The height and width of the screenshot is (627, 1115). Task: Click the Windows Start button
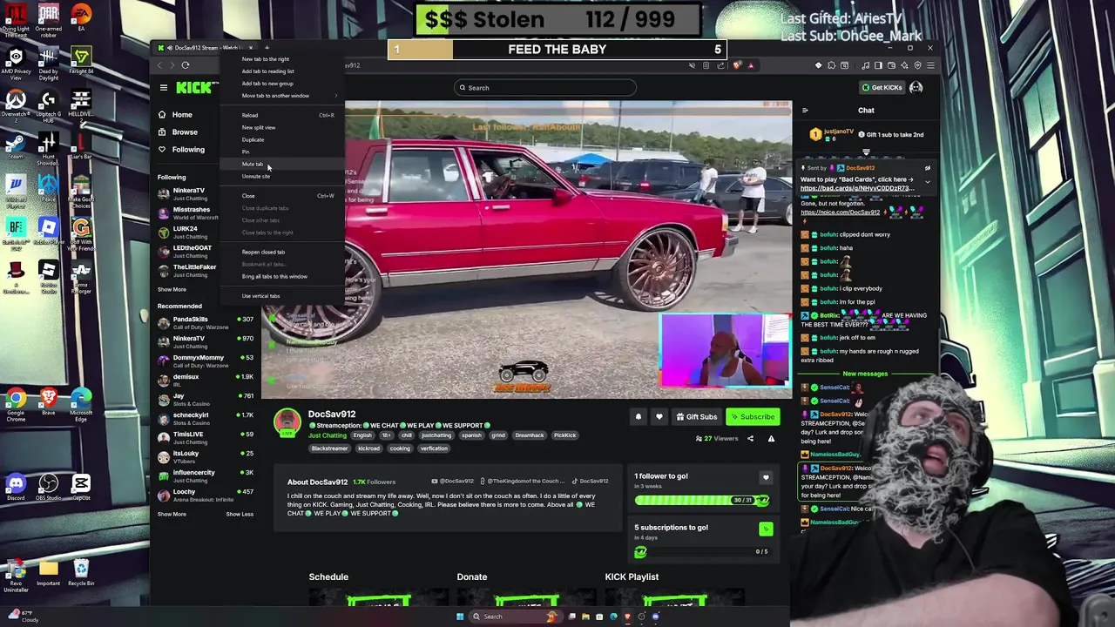point(460,617)
